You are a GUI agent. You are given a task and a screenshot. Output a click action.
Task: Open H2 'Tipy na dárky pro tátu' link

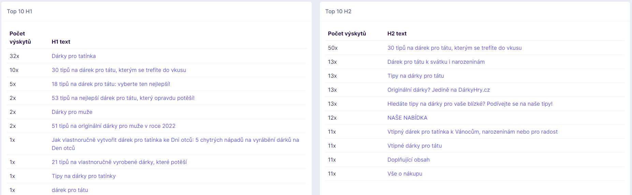[x=415, y=76]
